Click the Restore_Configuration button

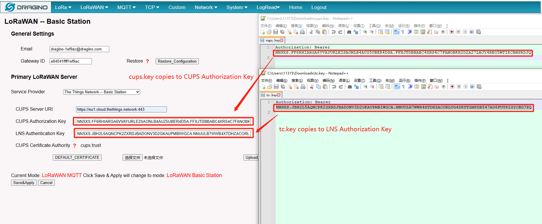[x=177, y=61]
